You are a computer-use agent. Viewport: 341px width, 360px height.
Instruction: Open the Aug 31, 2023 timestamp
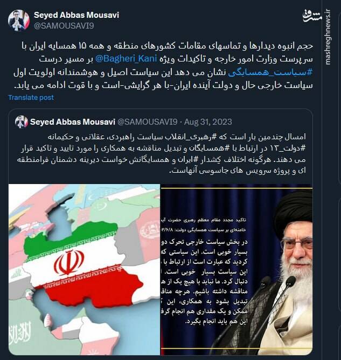tap(208, 121)
